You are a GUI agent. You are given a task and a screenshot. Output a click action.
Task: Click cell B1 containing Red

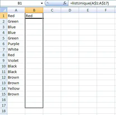point(34,16)
